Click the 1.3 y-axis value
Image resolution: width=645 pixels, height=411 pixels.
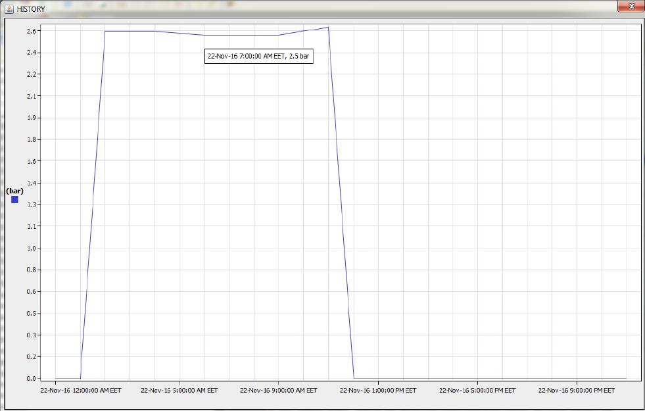click(32, 205)
